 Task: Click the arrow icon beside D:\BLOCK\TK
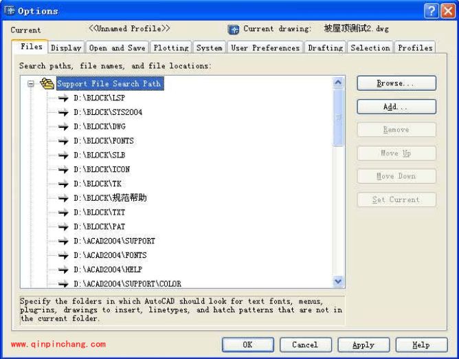63,184
